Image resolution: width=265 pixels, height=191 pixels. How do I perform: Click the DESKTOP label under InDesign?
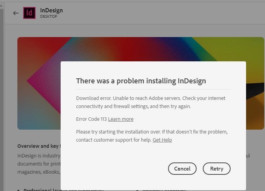coord(48,17)
